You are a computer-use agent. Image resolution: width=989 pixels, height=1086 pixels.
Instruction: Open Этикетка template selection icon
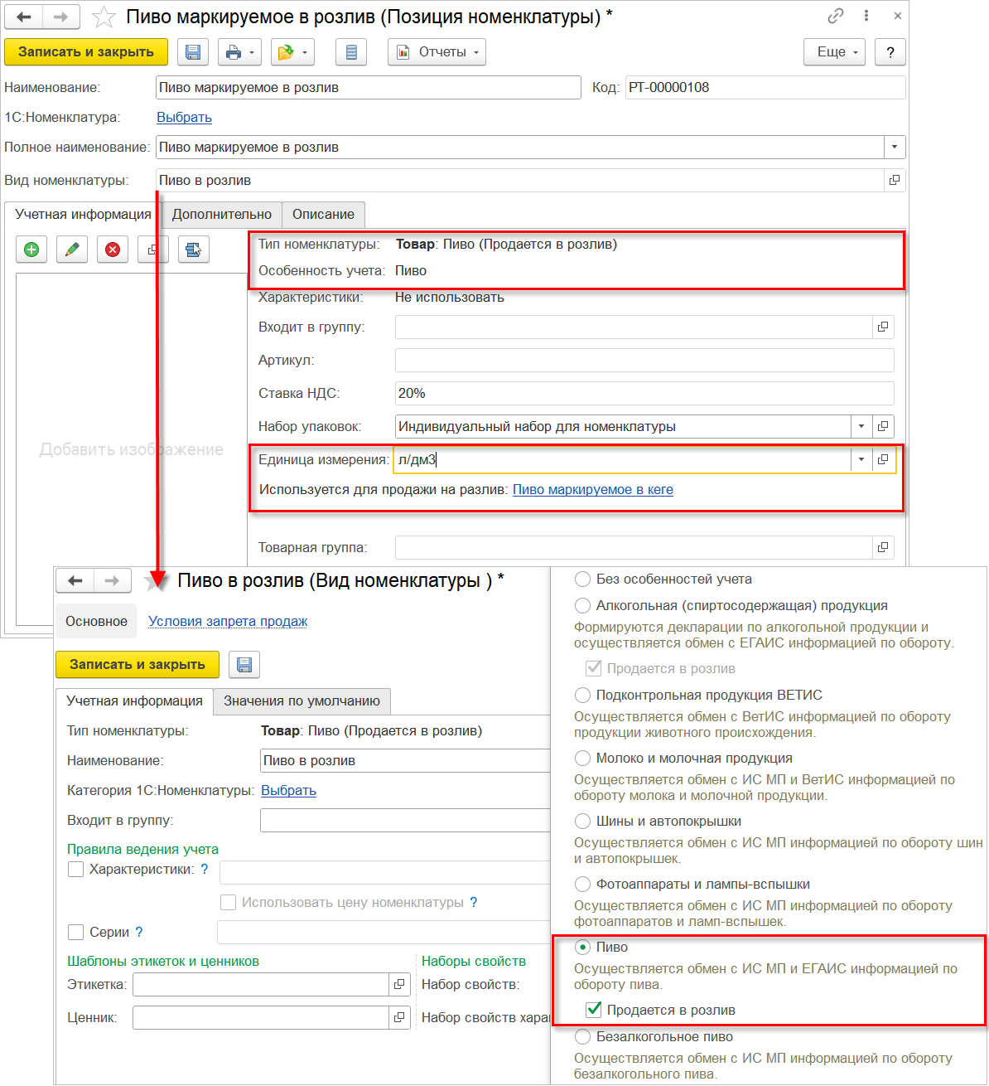[400, 984]
